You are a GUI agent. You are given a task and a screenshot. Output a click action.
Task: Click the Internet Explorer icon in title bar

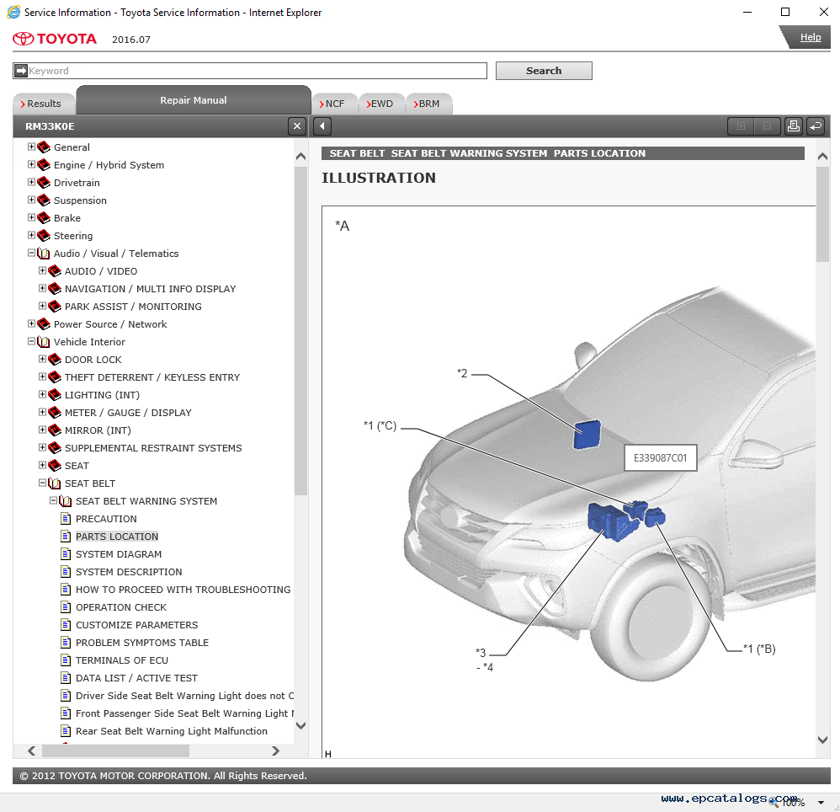(13, 12)
